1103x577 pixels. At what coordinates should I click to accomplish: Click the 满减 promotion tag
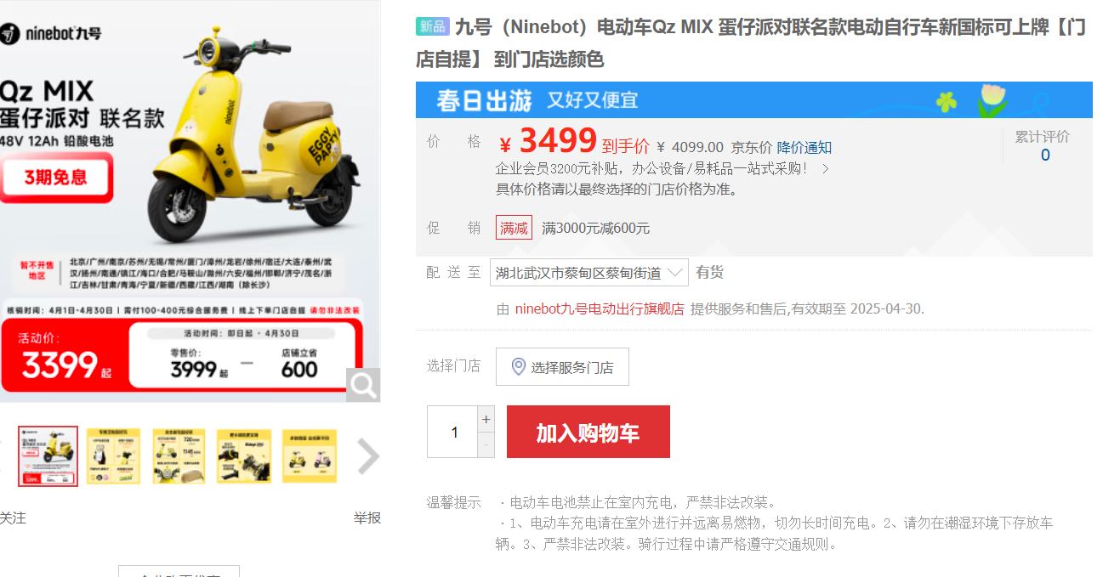coord(514,228)
